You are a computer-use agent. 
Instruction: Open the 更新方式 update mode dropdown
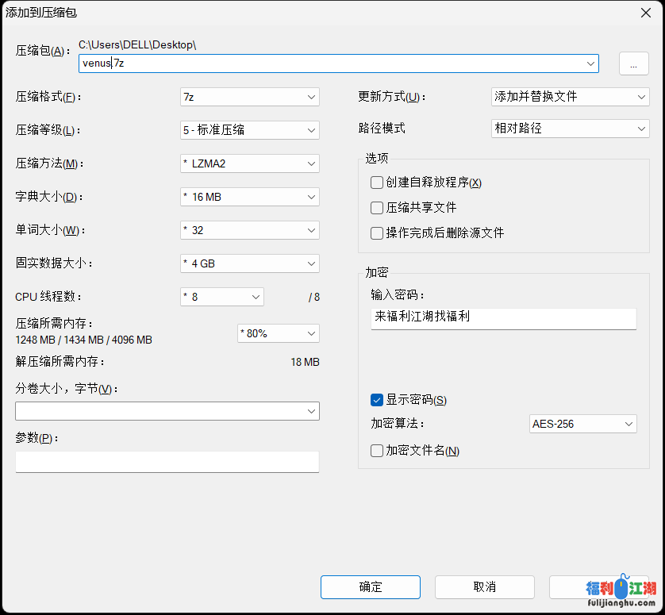570,95
